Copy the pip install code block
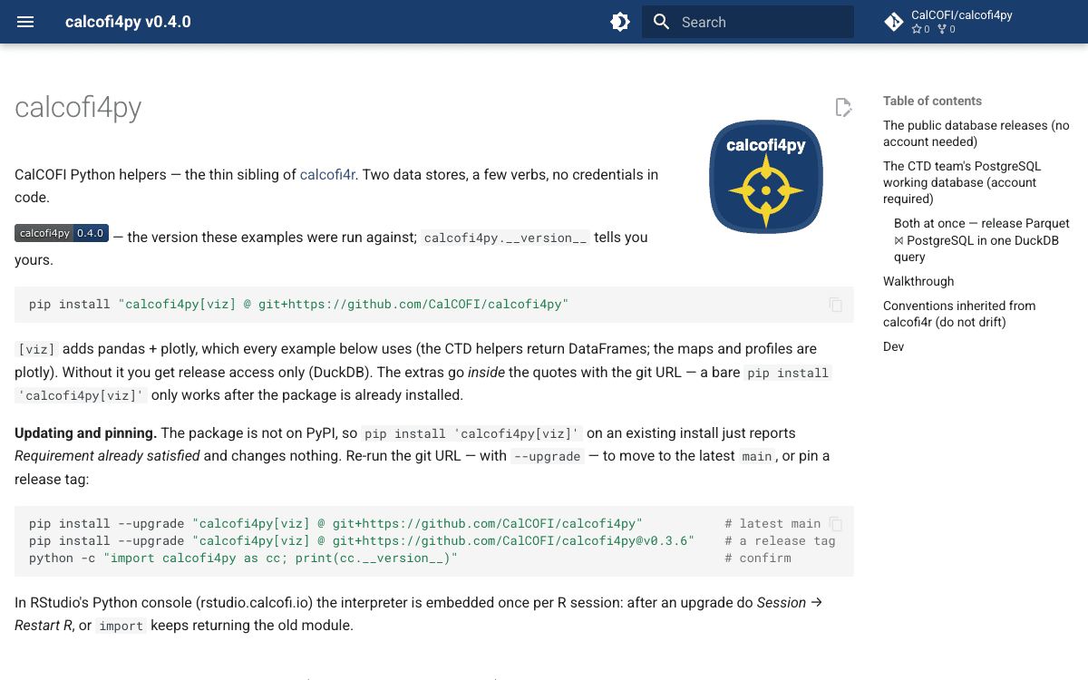The width and height of the screenshot is (1088, 680). [x=836, y=305]
